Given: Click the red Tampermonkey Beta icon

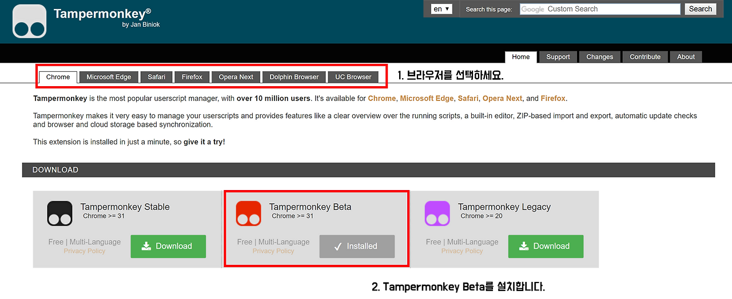Looking at the screenshot, I should [x=249, y=213].
